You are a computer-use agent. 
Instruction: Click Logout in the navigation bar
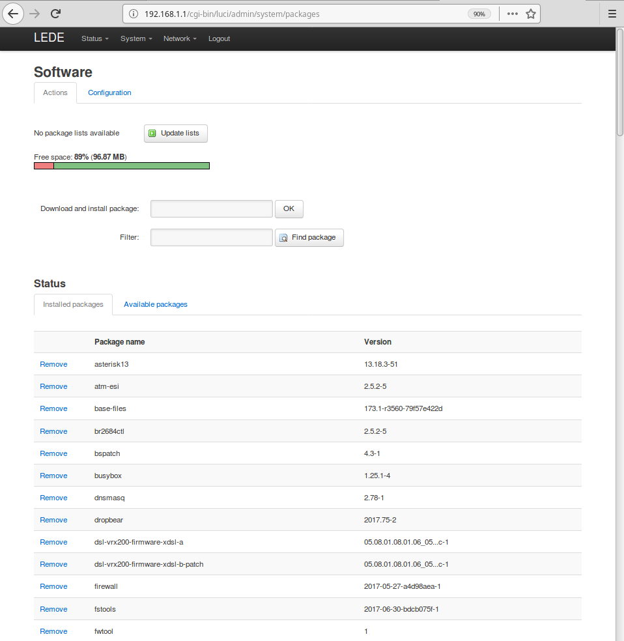tap(219, 38)
